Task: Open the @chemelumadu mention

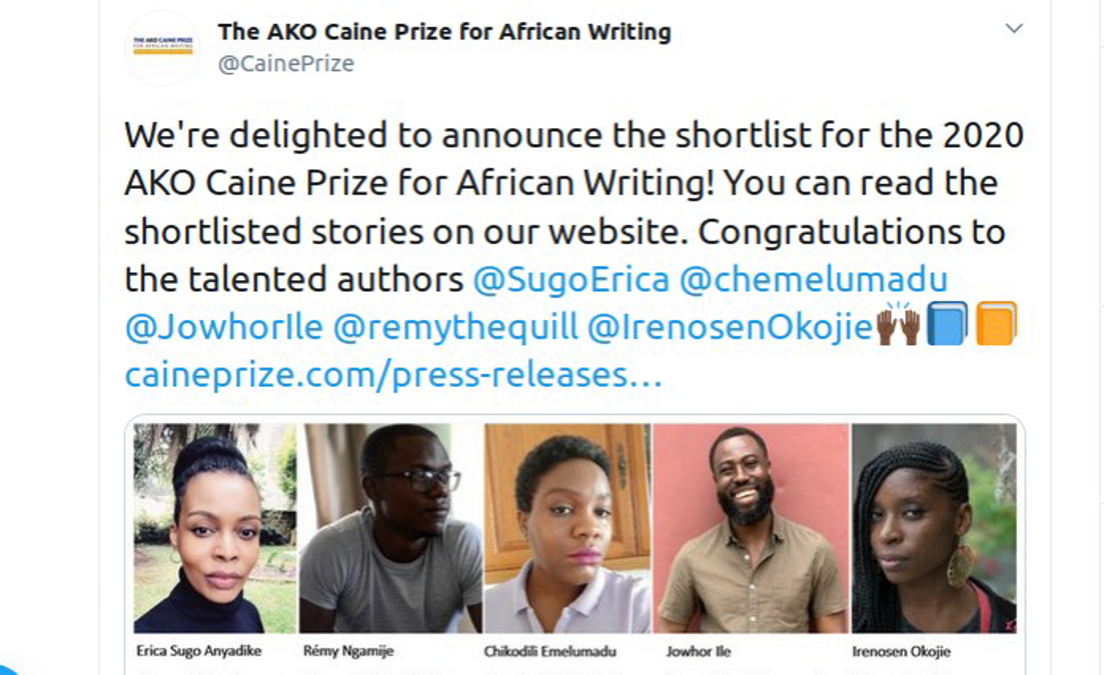Action: click(x=813, y=279)
